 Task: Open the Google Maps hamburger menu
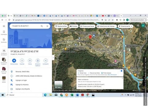[x=4, y=26]
